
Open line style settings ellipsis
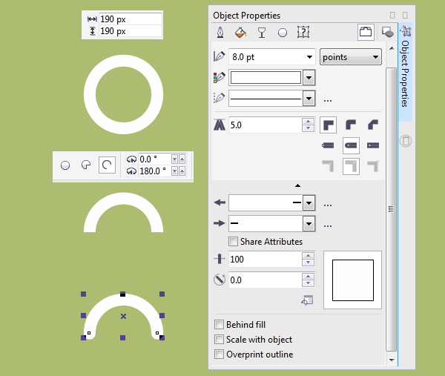click(x=328, y=100)
